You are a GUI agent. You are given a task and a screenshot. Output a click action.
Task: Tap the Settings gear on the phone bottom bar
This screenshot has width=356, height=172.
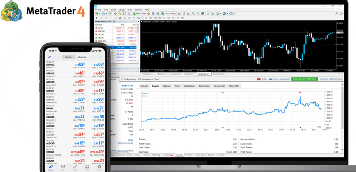tap(99, 167)
